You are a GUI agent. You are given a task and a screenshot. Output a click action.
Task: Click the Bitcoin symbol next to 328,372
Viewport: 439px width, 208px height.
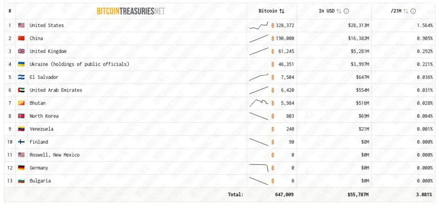(273, 26)
